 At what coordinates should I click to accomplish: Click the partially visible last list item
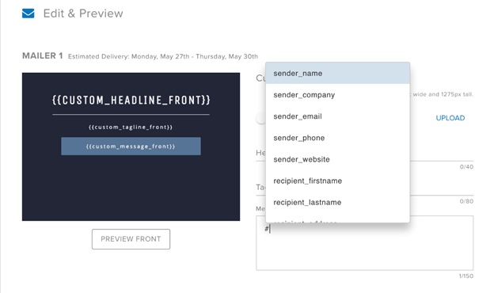[x=338, y=220]
